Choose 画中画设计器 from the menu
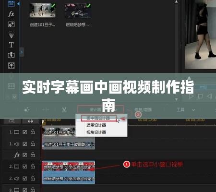Screen dimensions: 216x192 (x=98, y=118)
